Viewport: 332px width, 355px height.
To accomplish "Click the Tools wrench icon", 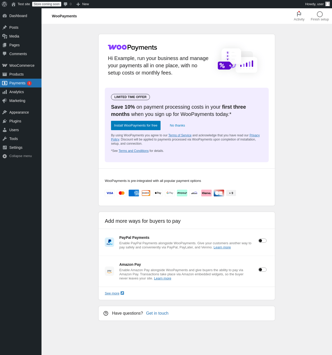I will (x=5, y=139).
